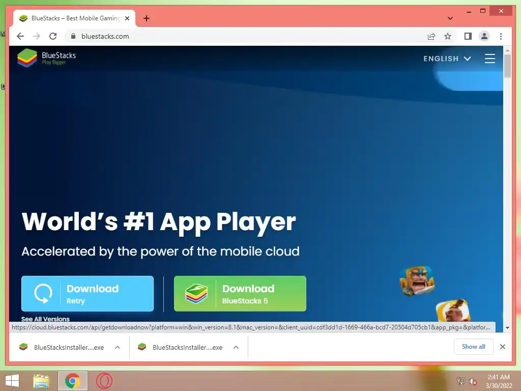Click Show all downloads

474,347
